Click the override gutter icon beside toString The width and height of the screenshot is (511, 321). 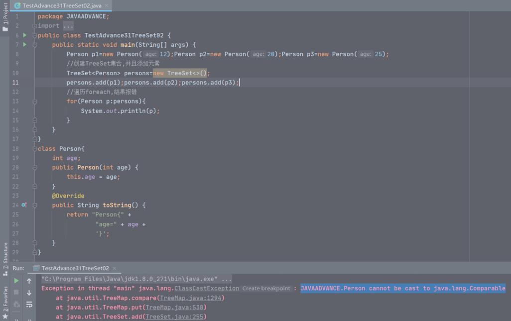(x=24, y=205)
